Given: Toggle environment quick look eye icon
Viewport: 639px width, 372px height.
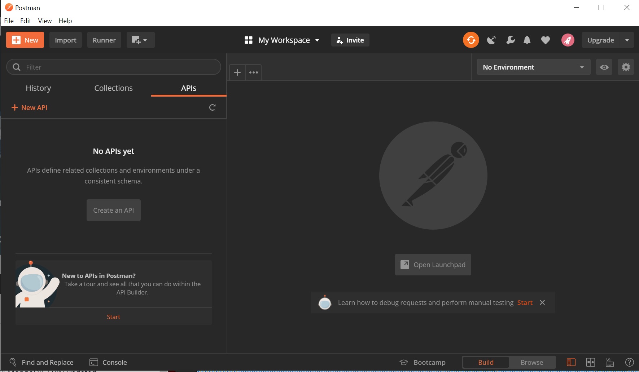Looking at the screenshot, I should pos(604,67).
